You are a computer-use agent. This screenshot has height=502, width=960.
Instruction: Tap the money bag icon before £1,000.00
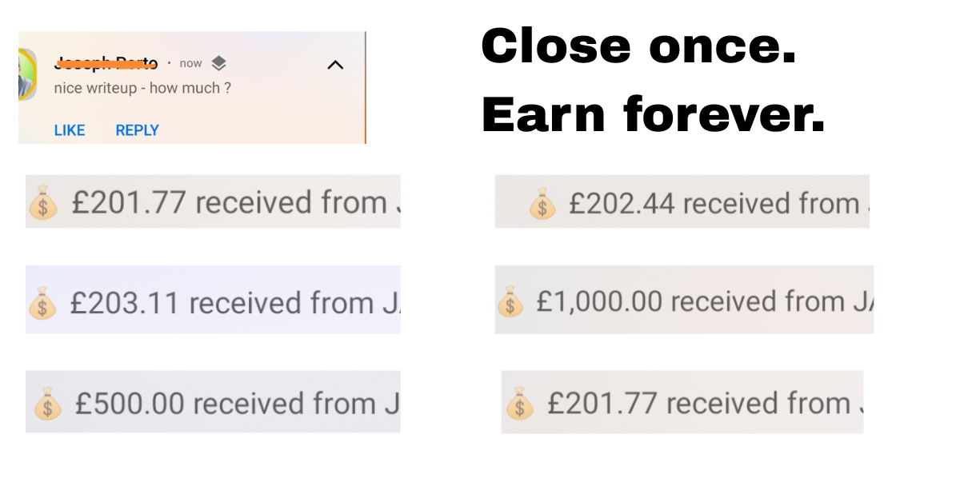pyautogui.click(x=510, y=302)
